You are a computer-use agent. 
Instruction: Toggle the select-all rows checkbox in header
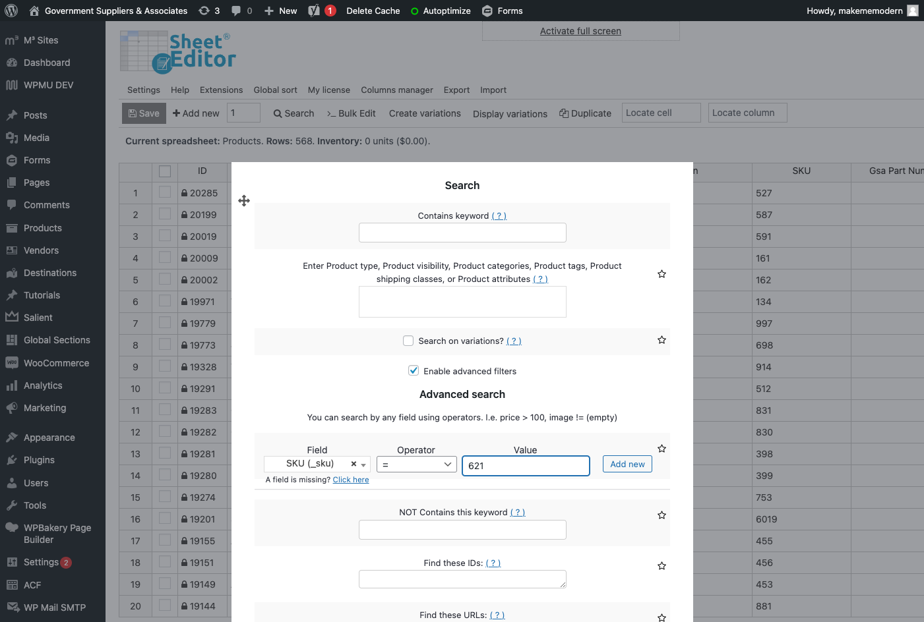pos(165,171)
